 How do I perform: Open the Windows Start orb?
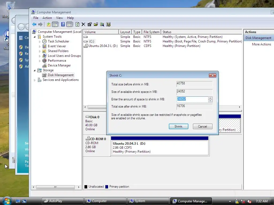click(7, 201)
